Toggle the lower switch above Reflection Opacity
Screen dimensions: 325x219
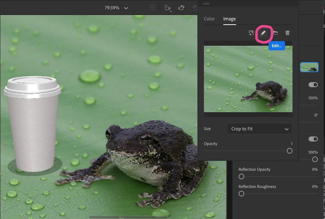313,139
